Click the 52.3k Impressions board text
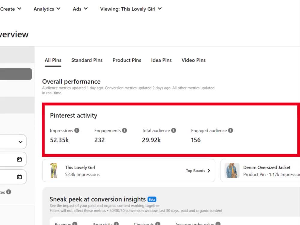The height and width of the screenshot is (225, 300). pos(82,175)
